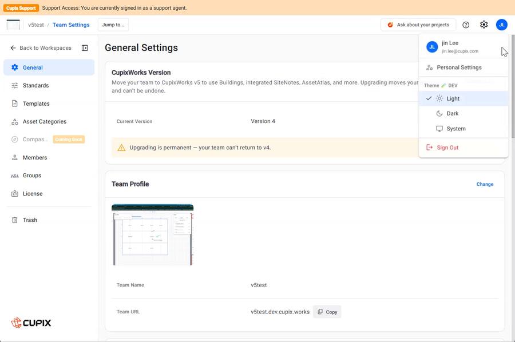Click the Personal Settings user-gear icon
Image resolution: width=515 pixels, height=342 pixels.
click(x=429, y=67)
